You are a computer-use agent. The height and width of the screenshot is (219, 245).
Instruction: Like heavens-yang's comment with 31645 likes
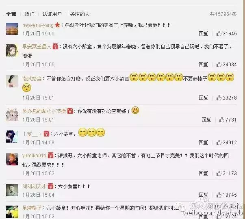(x=219, y=34)
